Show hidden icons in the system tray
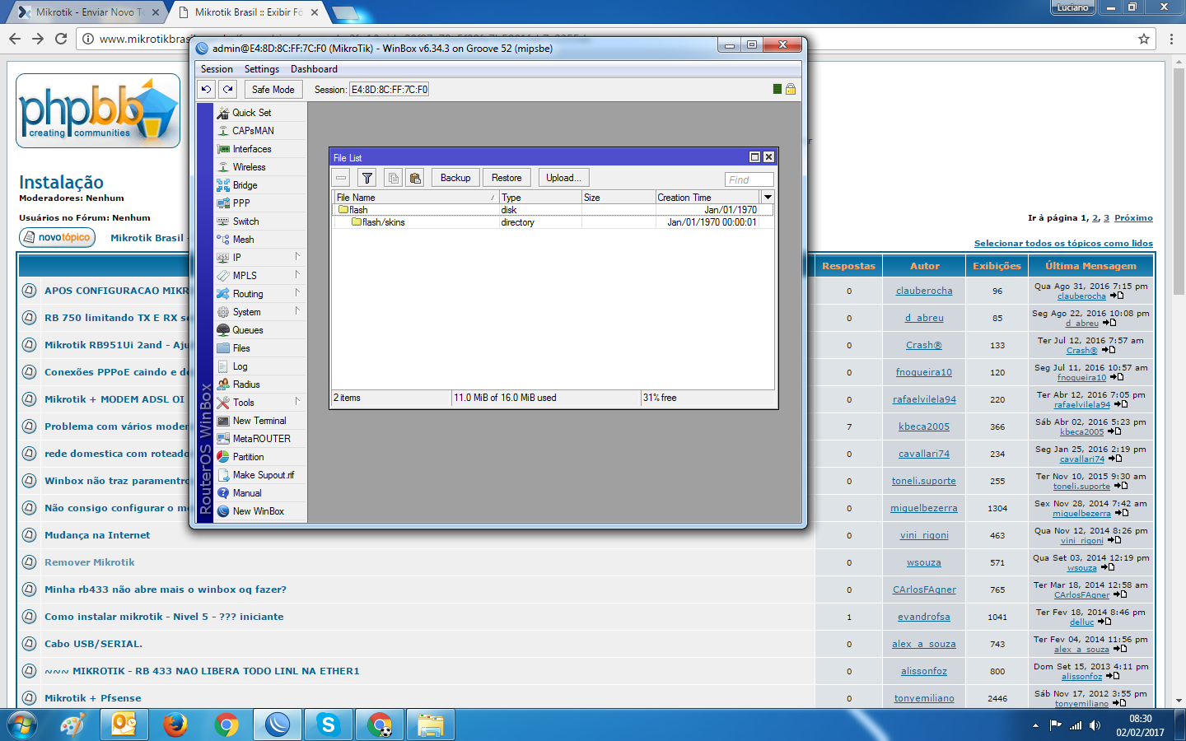Viewport: 1186px width, 741px height. pyautogui.click(x=1035, y=725)
